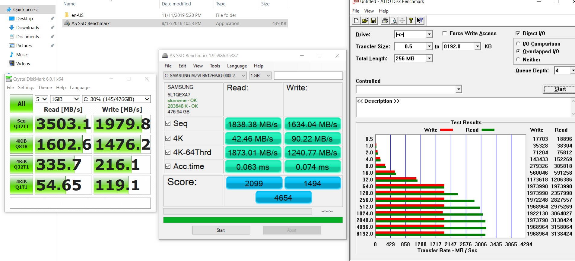575x261 pixels.
Task: Click the pin icon next to Downloads
Action: (x=52, y=28)
